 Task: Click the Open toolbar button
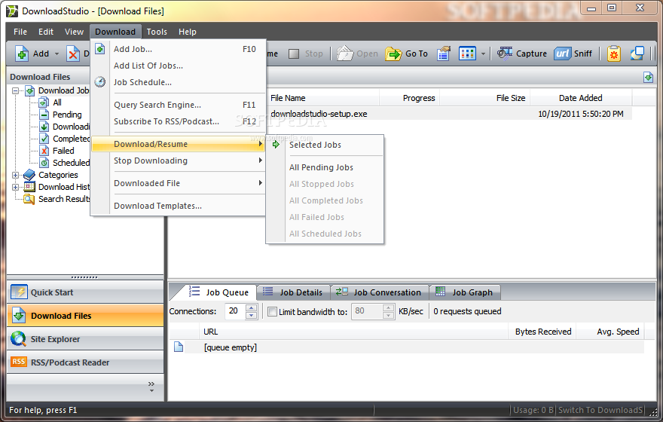[357, 54]
